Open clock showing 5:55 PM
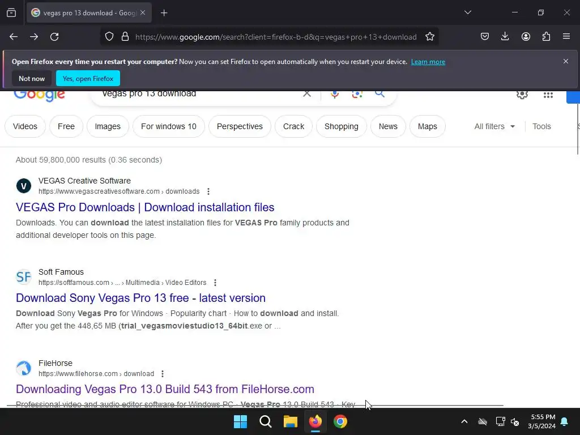580x435 pixels. (x=541, y=421)
